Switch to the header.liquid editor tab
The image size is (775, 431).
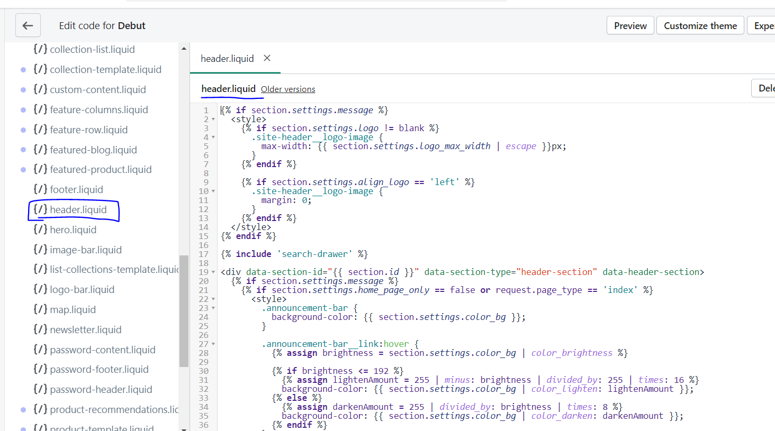click(227, 59)
